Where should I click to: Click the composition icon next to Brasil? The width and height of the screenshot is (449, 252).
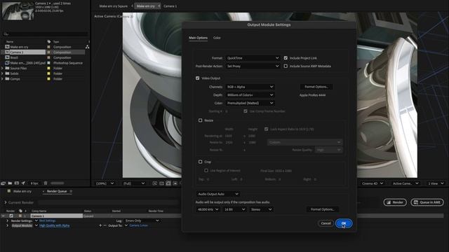click(8, 57)
